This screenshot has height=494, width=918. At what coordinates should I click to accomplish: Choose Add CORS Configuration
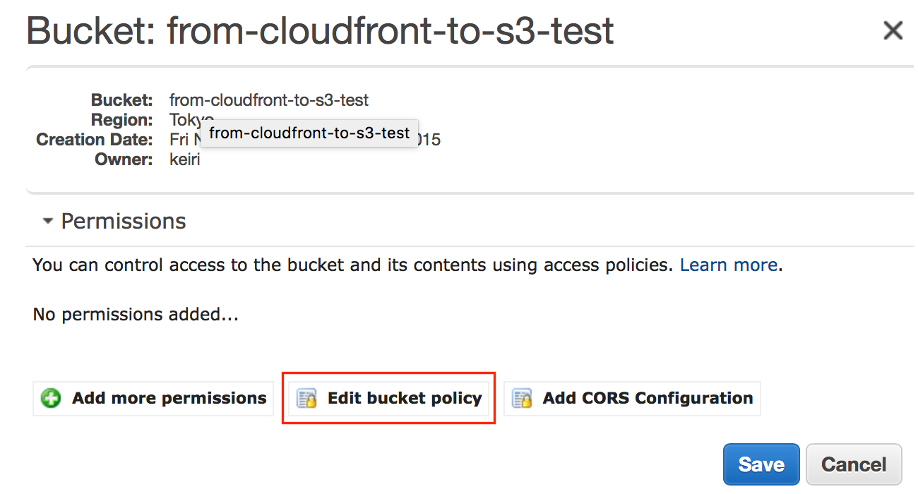[x=647, y=398]
